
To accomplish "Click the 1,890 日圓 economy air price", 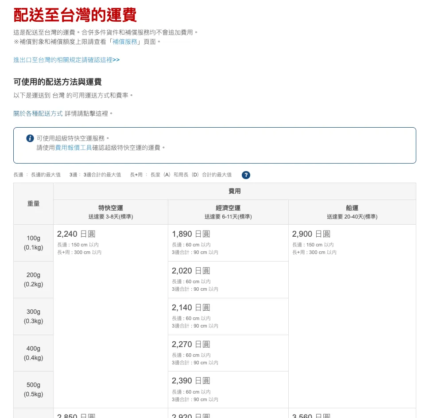I will click(x=191, y=234).
